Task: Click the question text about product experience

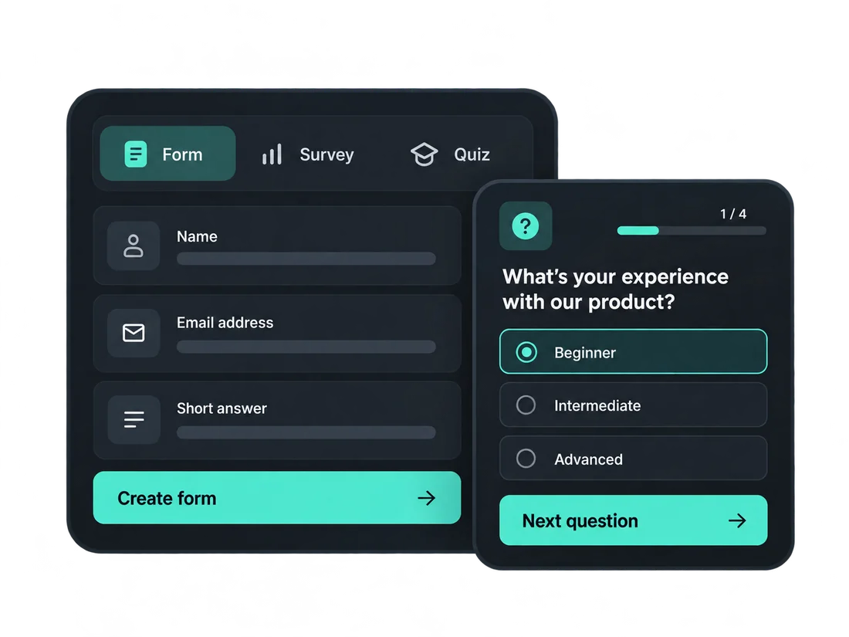Action: click(615, 290)
